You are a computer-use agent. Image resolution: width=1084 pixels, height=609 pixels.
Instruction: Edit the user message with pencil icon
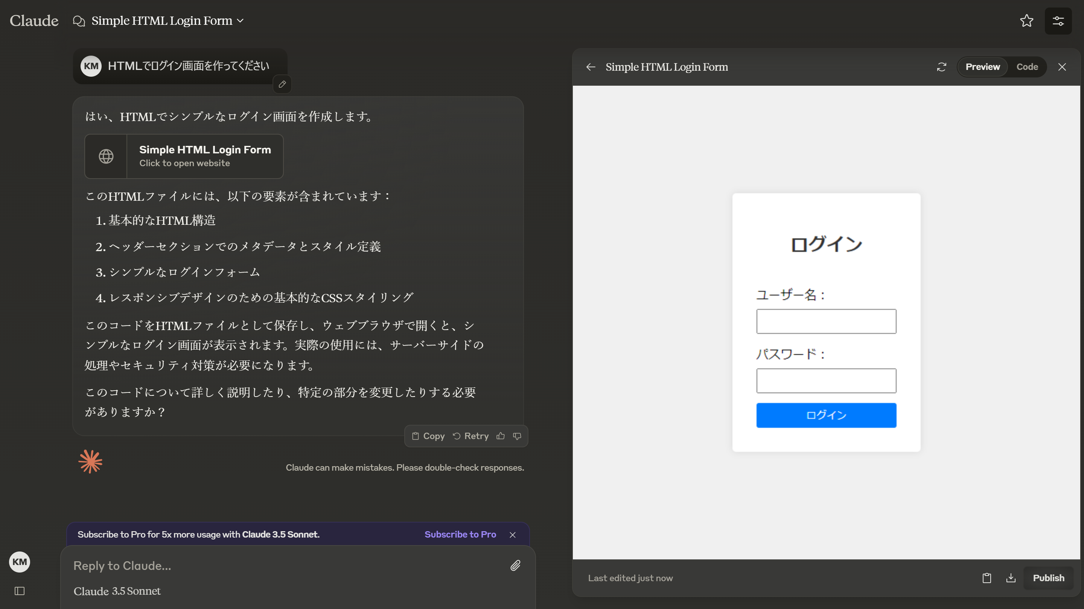[x=282, y=84]
